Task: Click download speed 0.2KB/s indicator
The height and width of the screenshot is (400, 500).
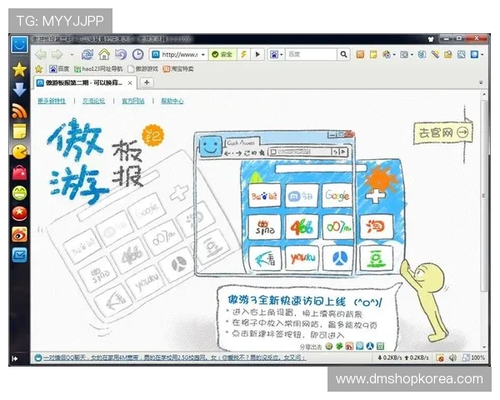Action: pyautogui.click(x=389, y=357)
